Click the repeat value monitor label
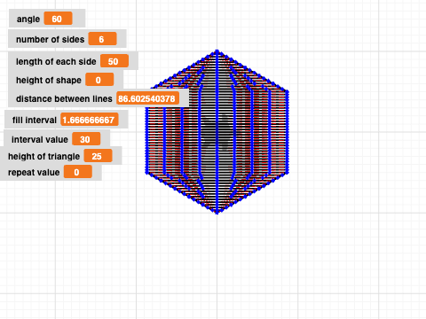Viewport: 426px width, 319px height. coord(34,172)
